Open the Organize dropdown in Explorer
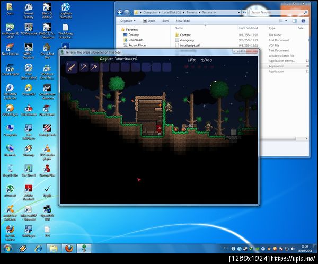Image resolution: width=318 pixels, height=264 pixels. click(x=128, y=21)
